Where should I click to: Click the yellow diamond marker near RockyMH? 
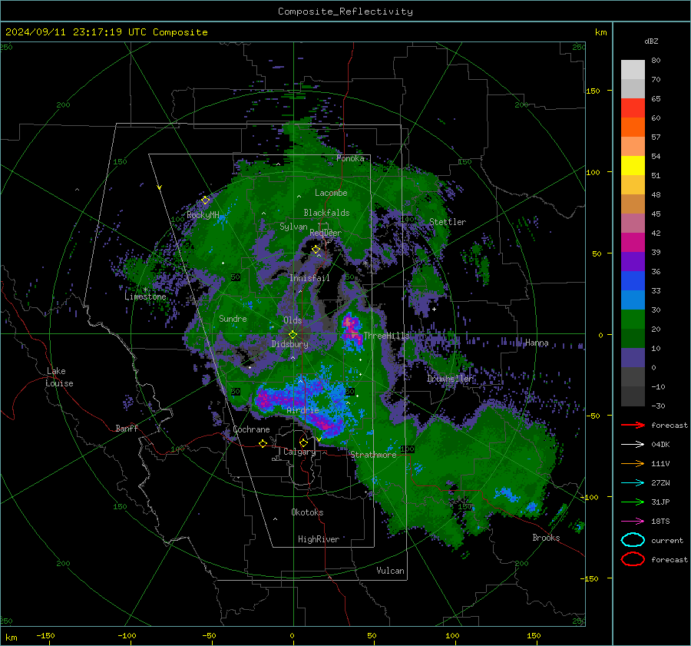coord(205,200)
